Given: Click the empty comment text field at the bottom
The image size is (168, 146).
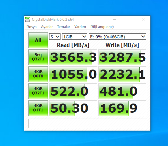Looking at the screenshot, I should (87, 123).
